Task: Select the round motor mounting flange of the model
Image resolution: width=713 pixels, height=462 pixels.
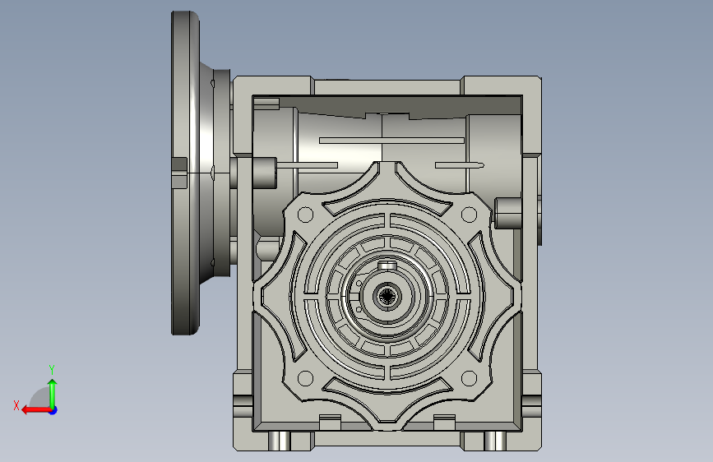Action: tap(185, 173)
